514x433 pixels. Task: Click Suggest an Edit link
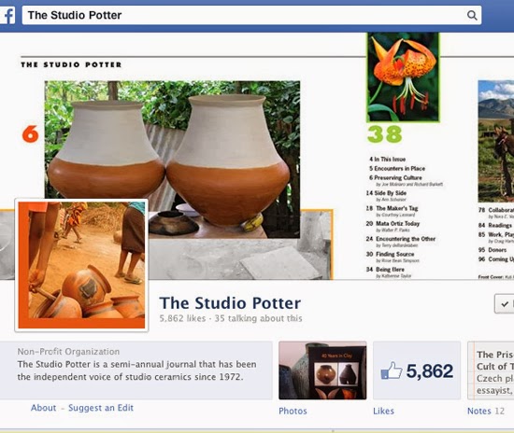[101, 408]
